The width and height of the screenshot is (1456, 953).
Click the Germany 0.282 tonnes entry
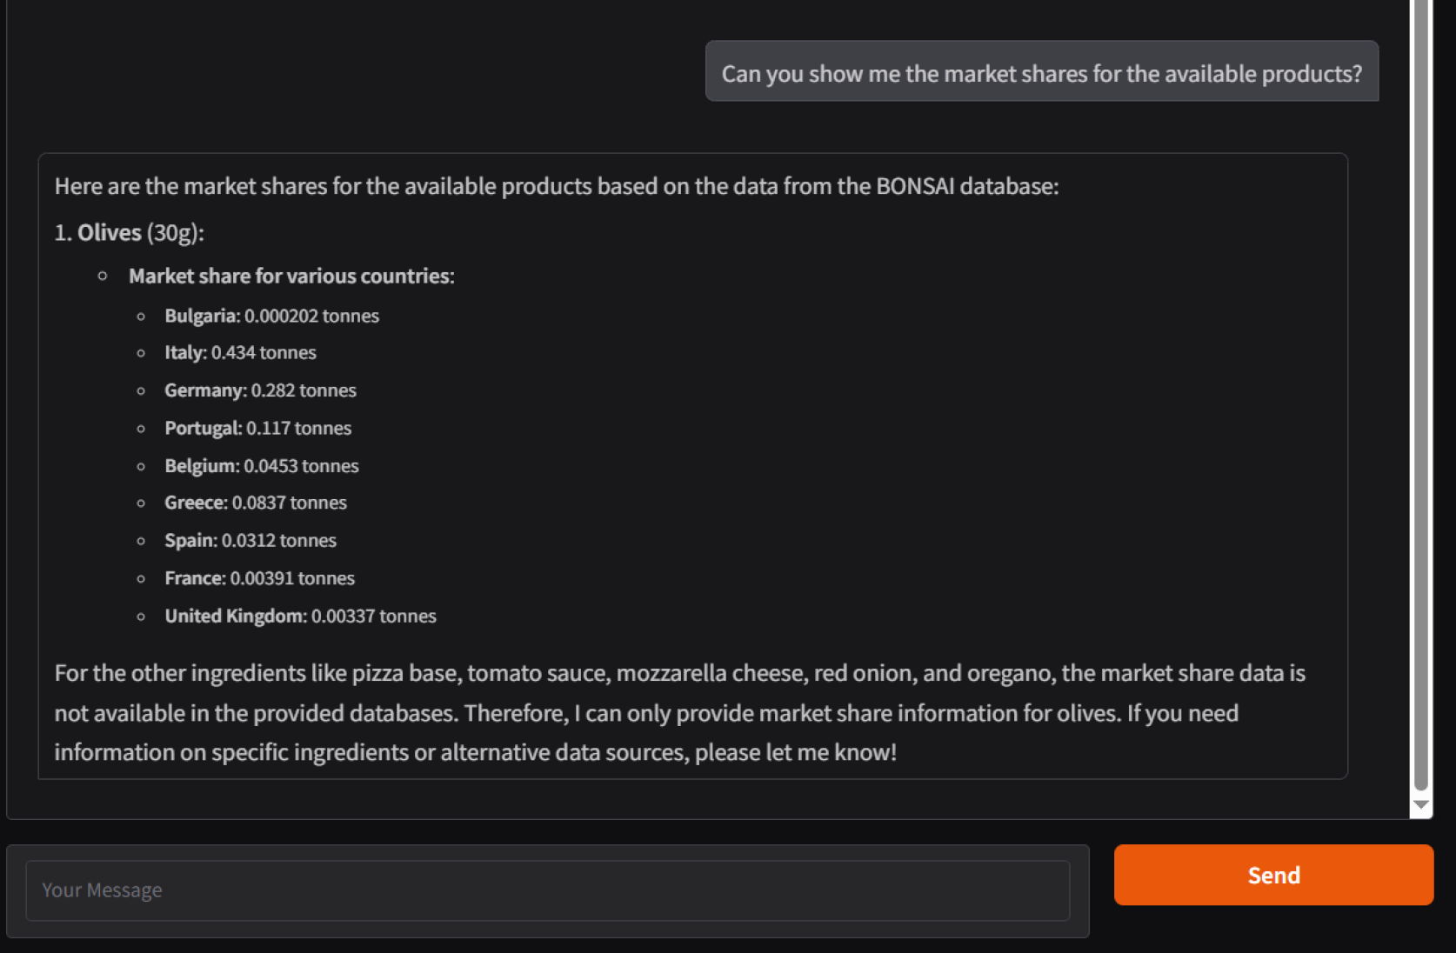pyautogui.click(x=260, y=390)
